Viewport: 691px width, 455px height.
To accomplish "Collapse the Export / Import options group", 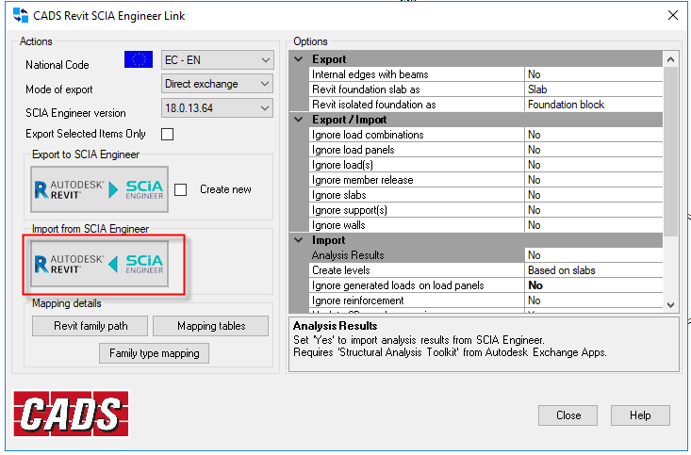I will click(x=299, y=120).
